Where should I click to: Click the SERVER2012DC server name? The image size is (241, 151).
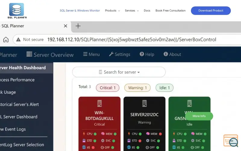coord(145,115)
